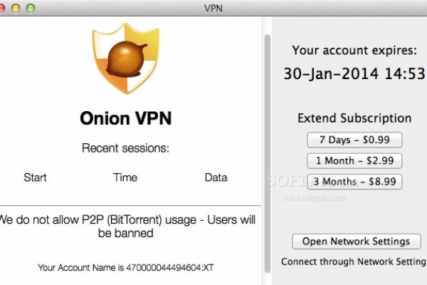Screen dimensions: 427x285
Task: Click the Extend Subscription label
Action: coord(354,118)
